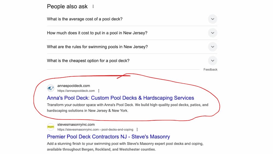Click the annaspooldeck.com site name
The height and width of the screenshot is (154, 273).
pyautogui.click(x=74, y=86)
